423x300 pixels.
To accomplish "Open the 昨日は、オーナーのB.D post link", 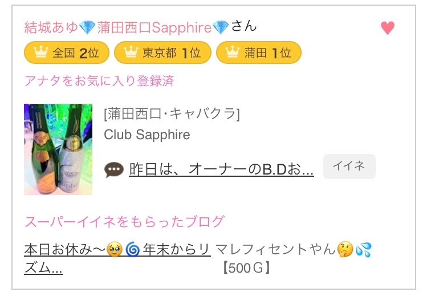I will click(221, 169).
